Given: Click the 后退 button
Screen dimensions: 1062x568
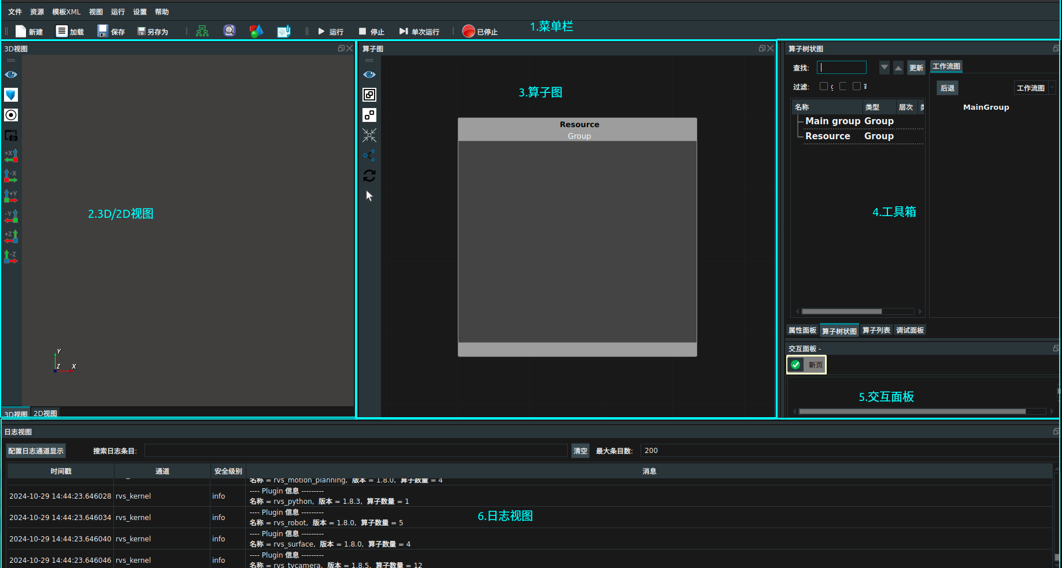Looking at the screenshot, I should coord(948,88).
